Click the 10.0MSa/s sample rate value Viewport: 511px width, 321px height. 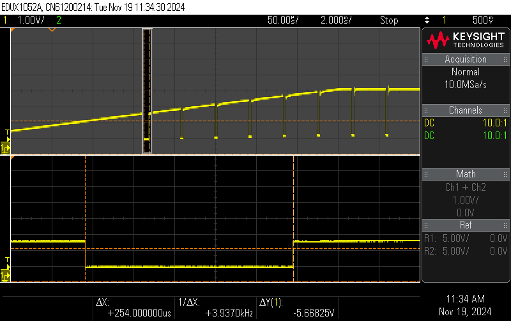[466, 85]
